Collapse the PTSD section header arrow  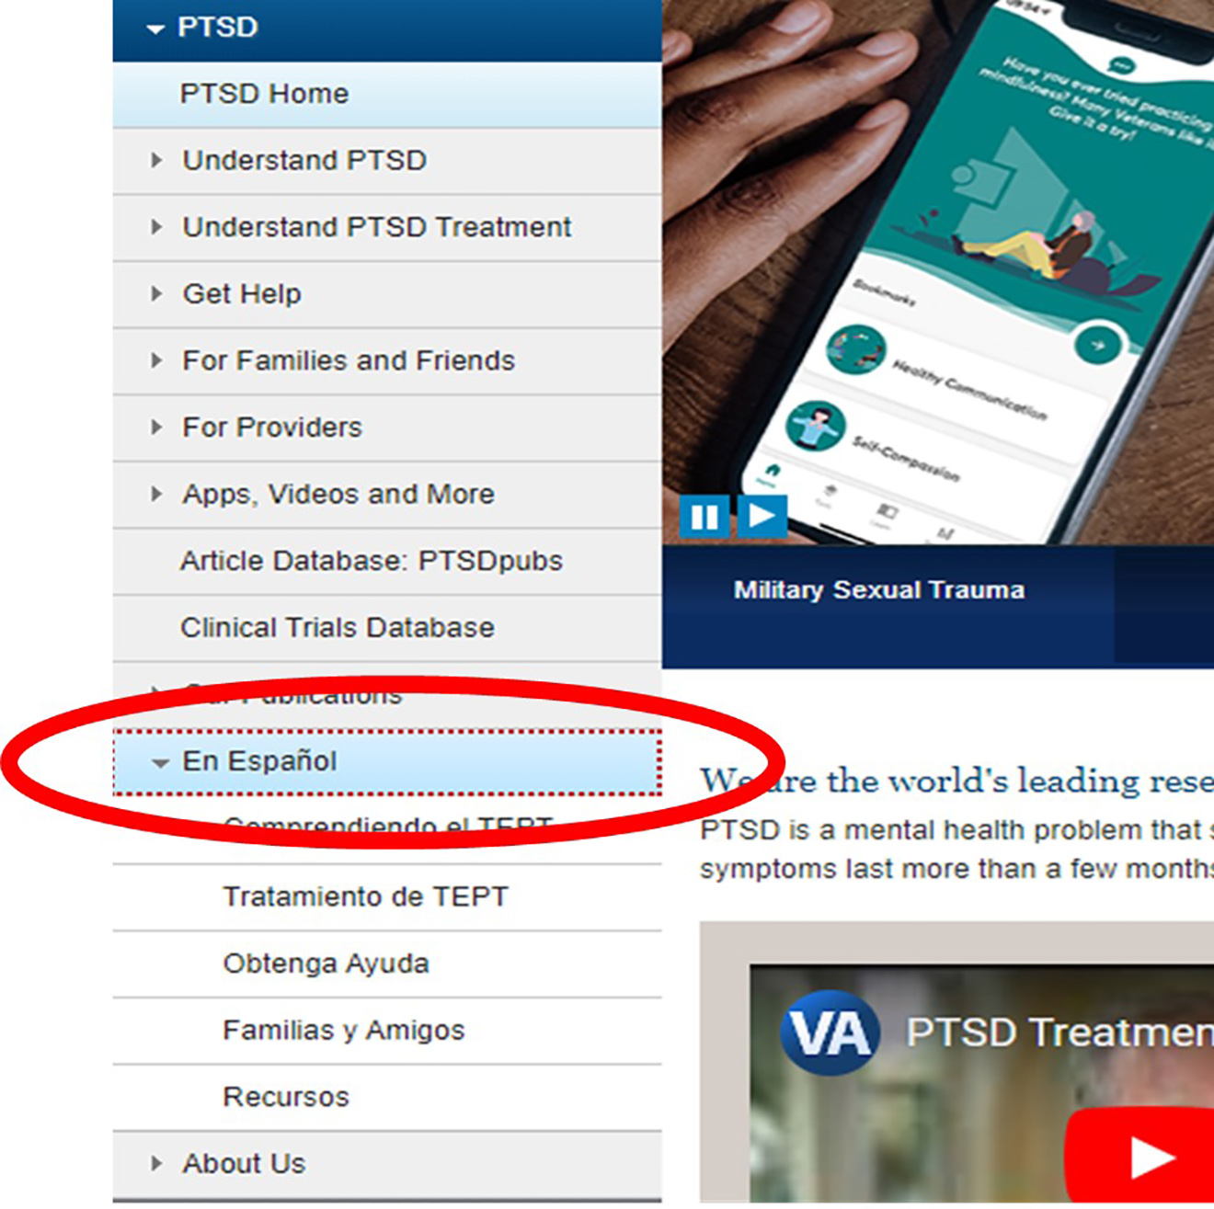pos(155,29)
